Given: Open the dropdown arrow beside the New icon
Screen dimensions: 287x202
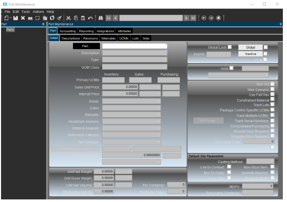Looking at the screenshot, I should 10,18.
